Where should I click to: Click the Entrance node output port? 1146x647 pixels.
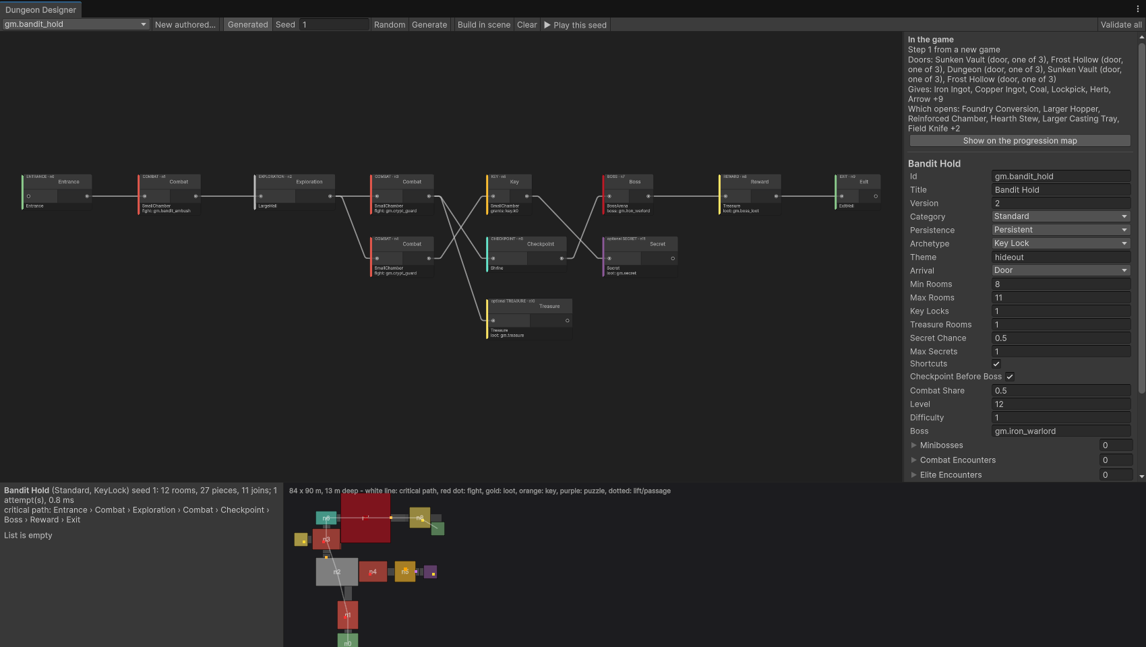pos(87,196)
